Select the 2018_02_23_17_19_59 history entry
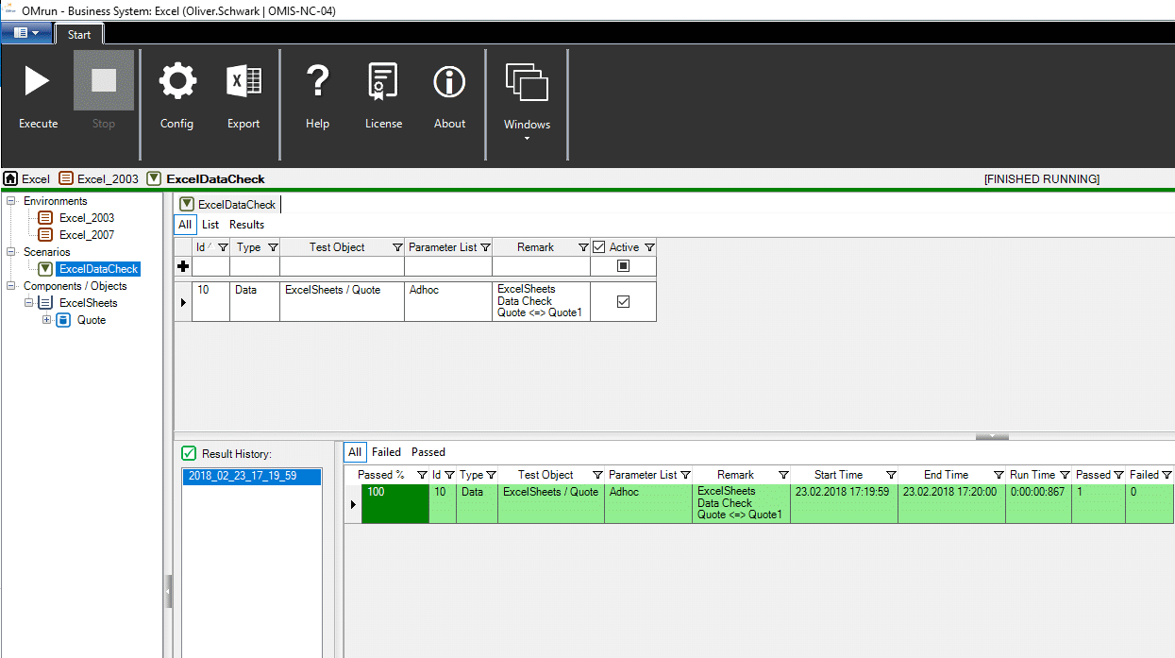Screen dimensions: 1175x658 251,477
